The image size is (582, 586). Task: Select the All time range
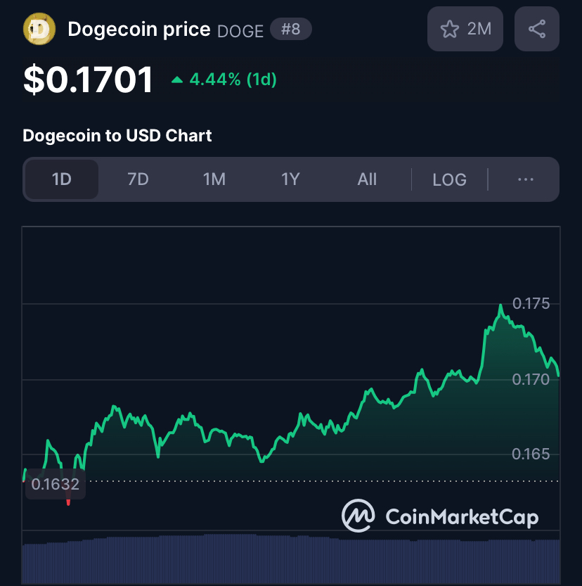(x=367, y=179)
